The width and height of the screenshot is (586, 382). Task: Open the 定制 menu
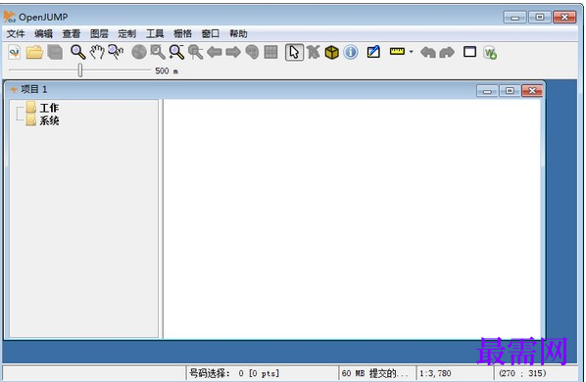[126, 34]
